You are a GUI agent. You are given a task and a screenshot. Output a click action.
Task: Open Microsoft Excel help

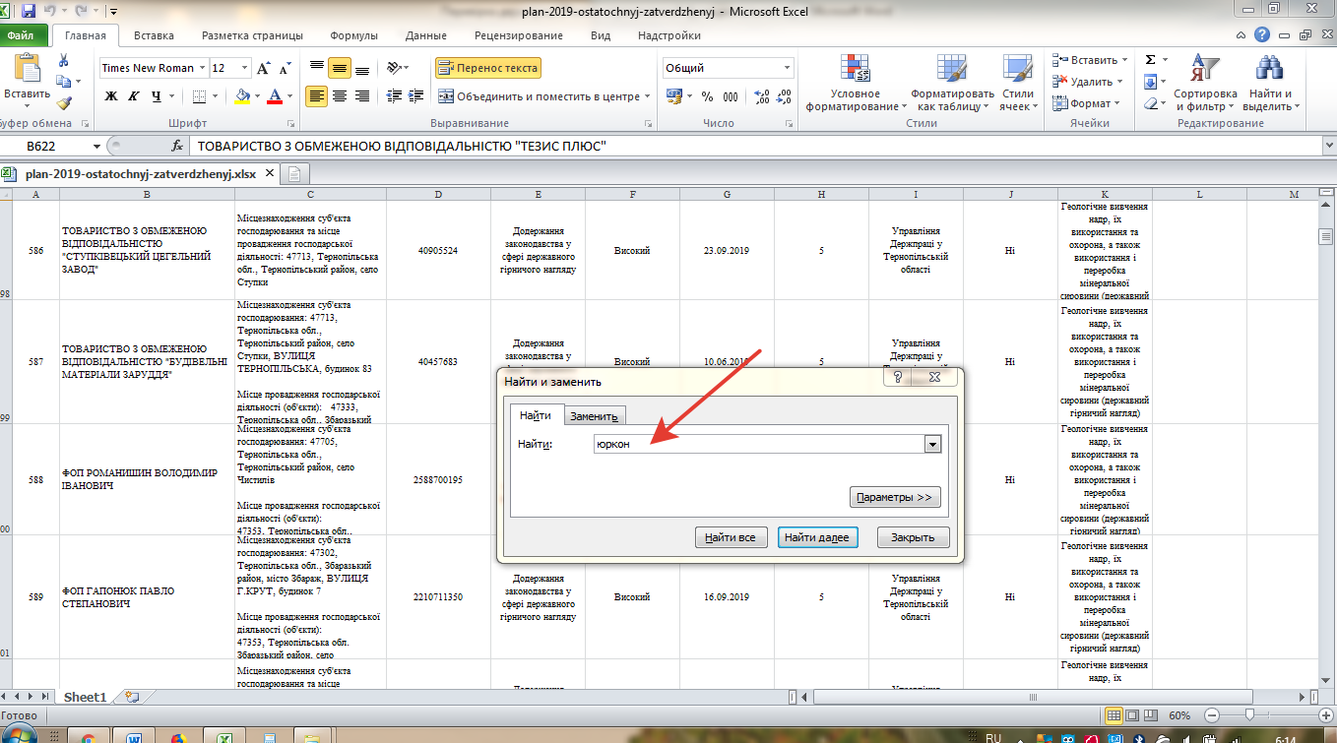pyautogui.click(x=1263, y=35)
